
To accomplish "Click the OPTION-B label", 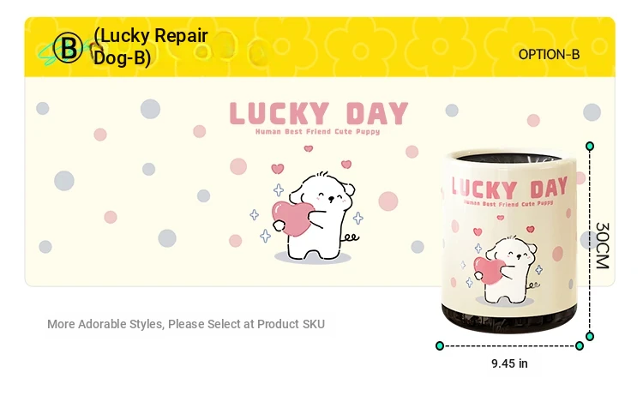I will click(x=549, y=55).
